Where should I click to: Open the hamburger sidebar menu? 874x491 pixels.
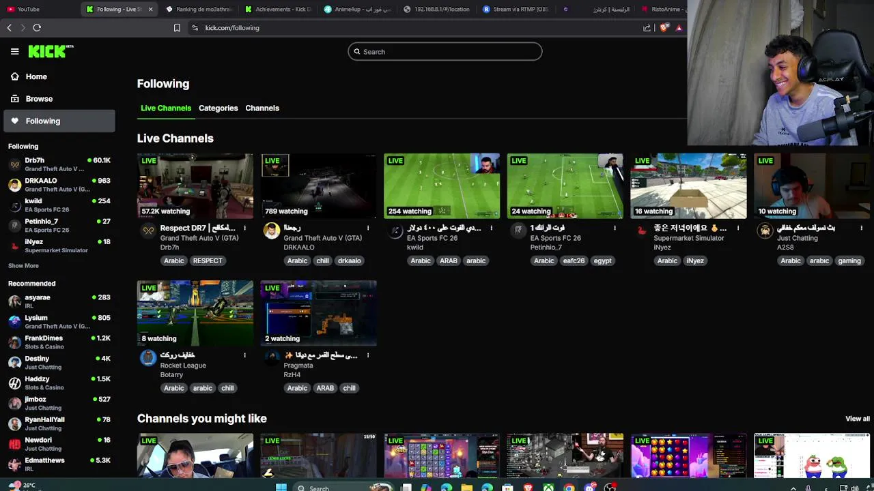point(14,51)
